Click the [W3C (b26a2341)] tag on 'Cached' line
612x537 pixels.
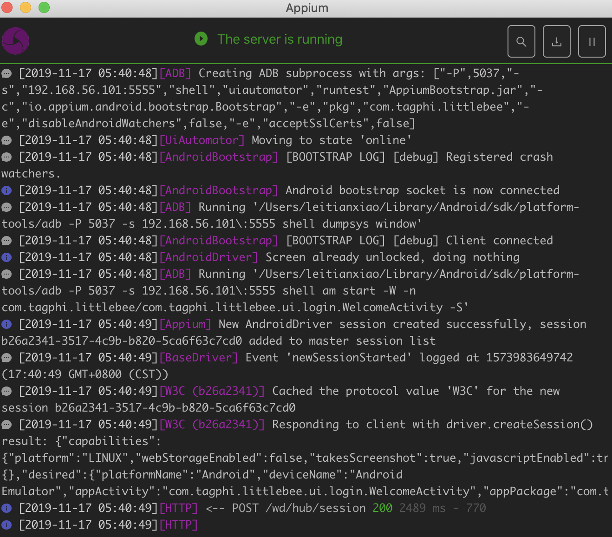pyautogui.click(x=212, y=391)
